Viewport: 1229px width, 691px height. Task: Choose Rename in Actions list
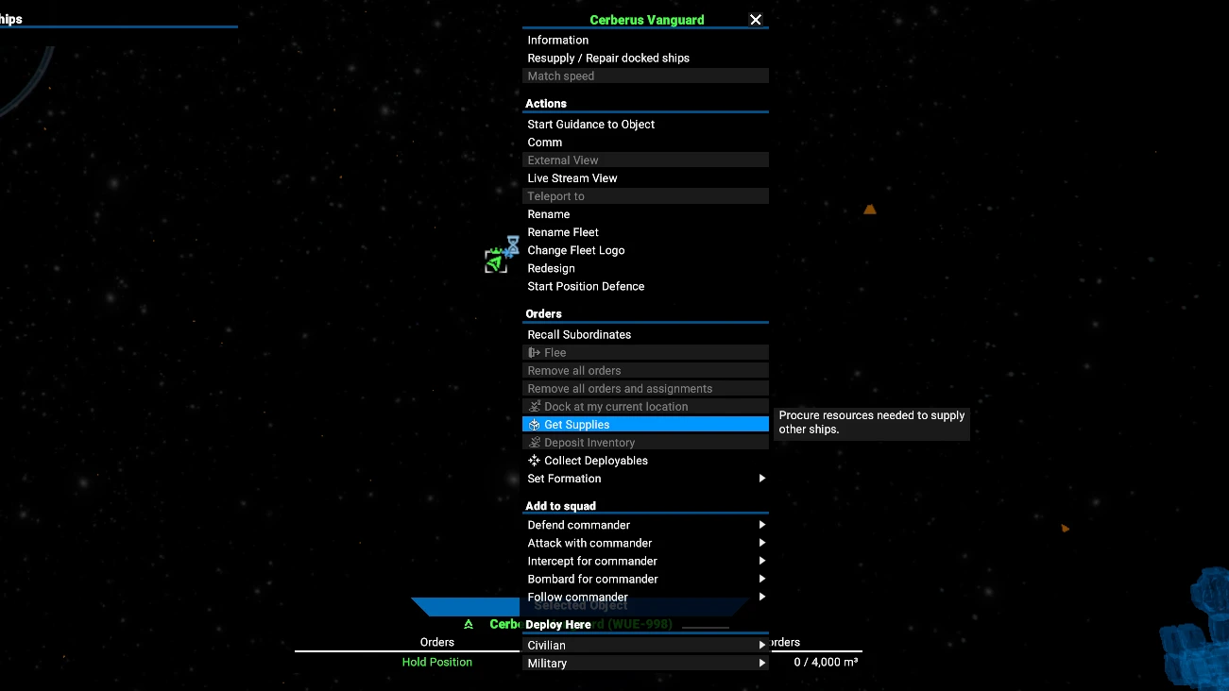pyautogui.click(x=645, y=213)
